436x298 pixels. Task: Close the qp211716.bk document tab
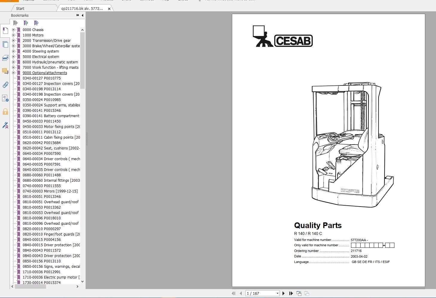pyautogui.click(x=109, y=9)
